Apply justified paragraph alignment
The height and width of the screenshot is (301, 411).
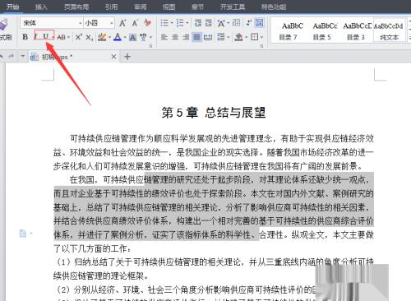pos(196,37)
